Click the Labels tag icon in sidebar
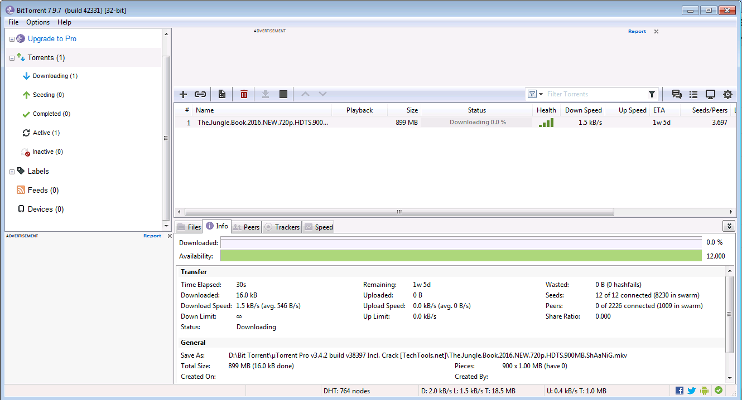This screenshot has width=742, height=400. pos(21,171)
